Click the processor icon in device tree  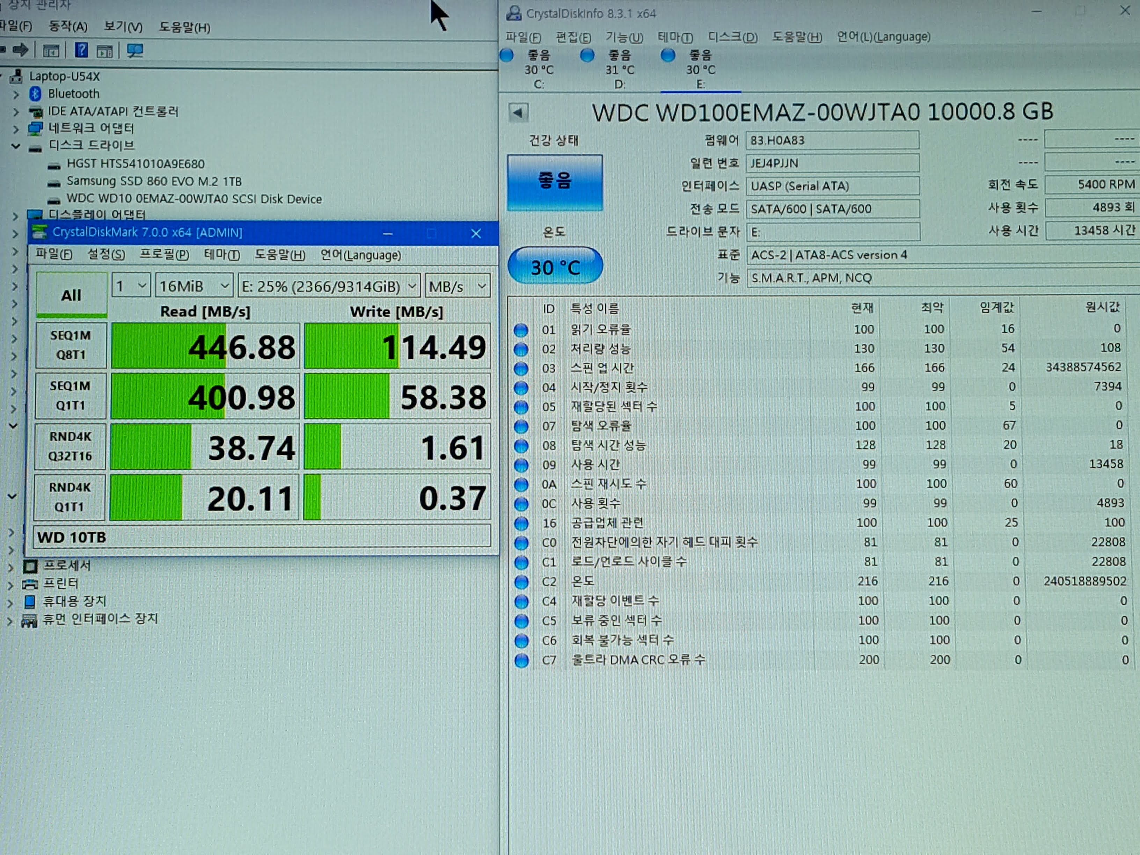click(30, 567)
